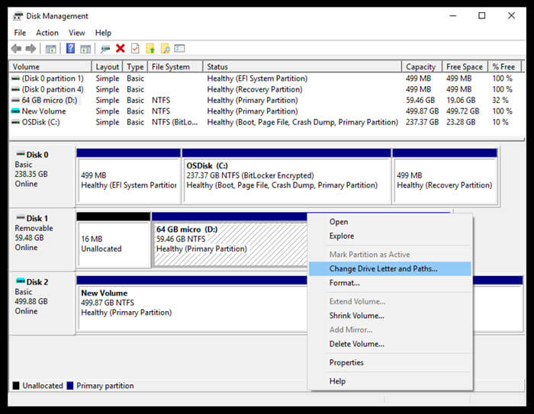Click the % Free column header
This screenshot has width=534, height=414.
[505, 67]
